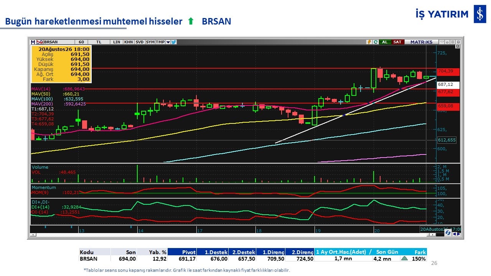Viewport: 491px width, 276px height.
Task: Click the symbol logo icon beside BRSAN
Action: click(x=40, y=42)
